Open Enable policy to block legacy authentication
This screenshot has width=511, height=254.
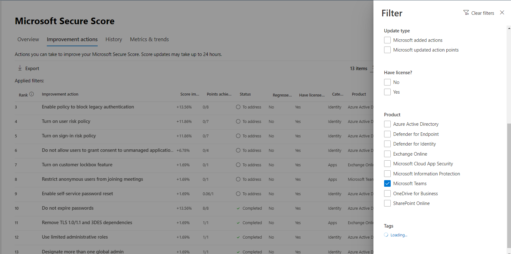pyautogui.click(x=88, y=107)
